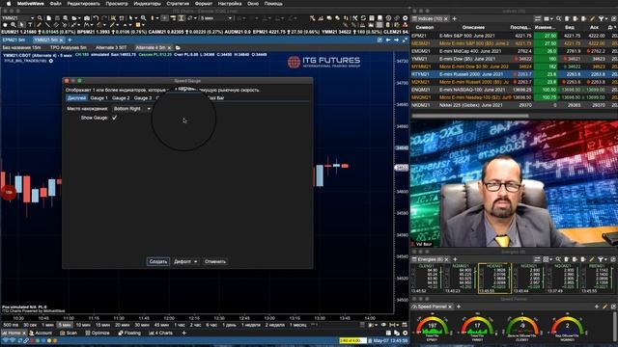
Task: Select the Дисплей tab
Action: click(x=76, y=98)
